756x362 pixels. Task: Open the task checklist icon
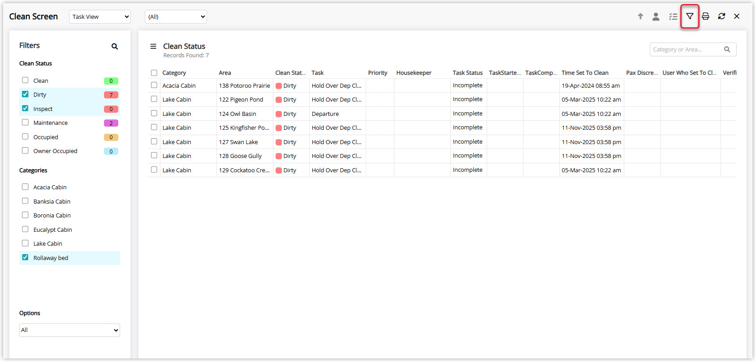[673, 17]
